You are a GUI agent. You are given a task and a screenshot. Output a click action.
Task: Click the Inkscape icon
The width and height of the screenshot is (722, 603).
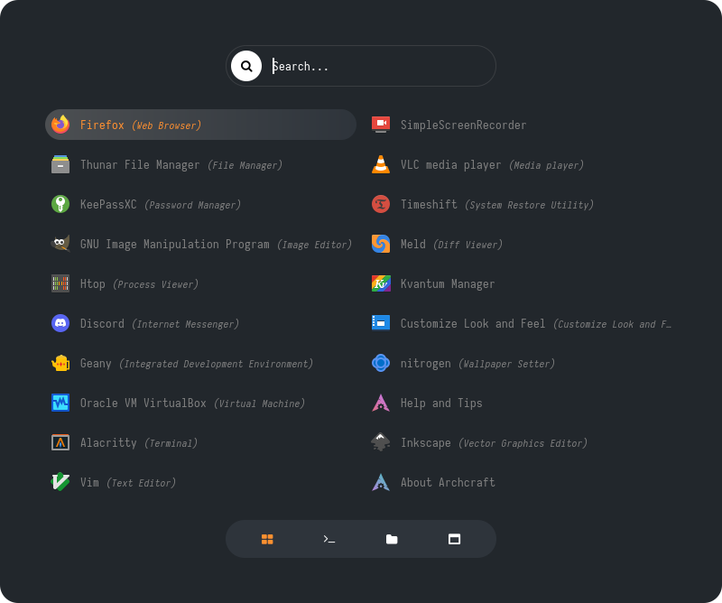pyautogui.click(x=381, y=442)
